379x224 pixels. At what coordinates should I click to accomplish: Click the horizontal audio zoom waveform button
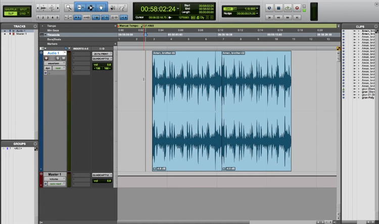[x=43, y=8]
